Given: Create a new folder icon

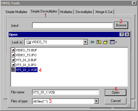Looking at the screenshot, I should pyautogui.click(x=105, y=42).
